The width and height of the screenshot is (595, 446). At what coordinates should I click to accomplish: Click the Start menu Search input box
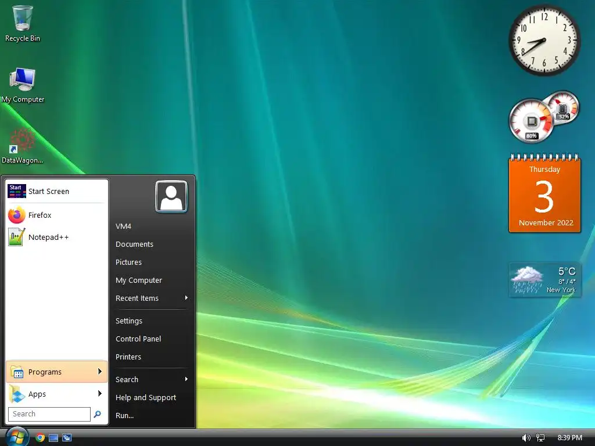(x=49, y=414)
